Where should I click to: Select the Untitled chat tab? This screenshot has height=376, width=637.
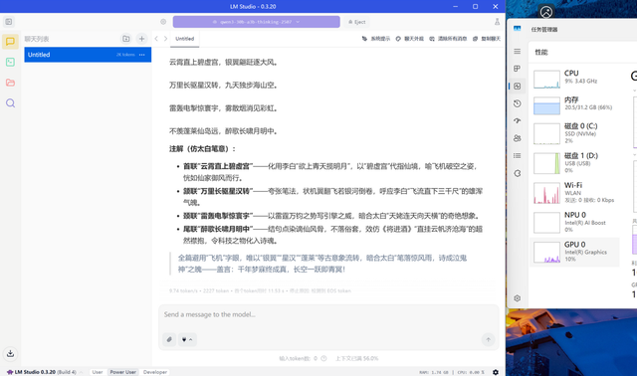click(x=185, y=39)
